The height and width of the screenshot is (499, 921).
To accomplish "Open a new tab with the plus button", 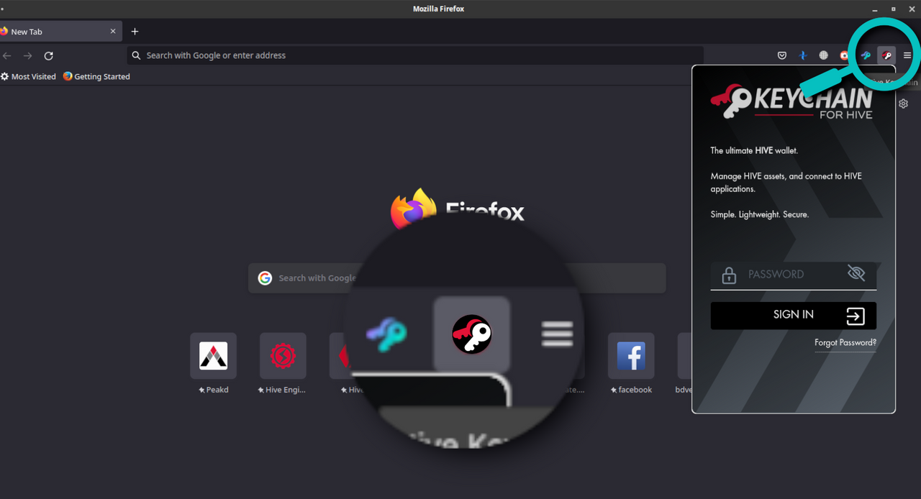I will tap(135, 32).
